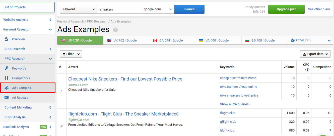Click the Volume column header
334x136 pixels.
289,67
